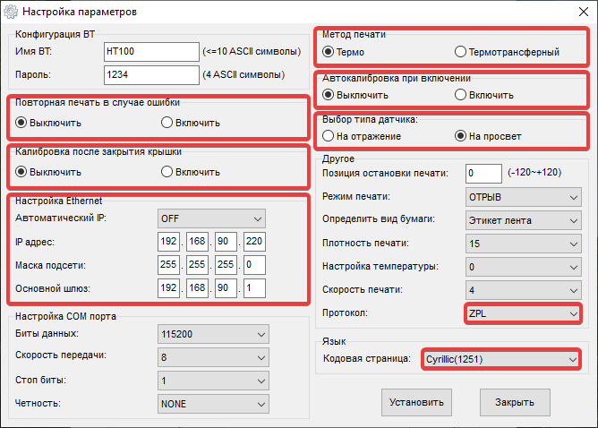Click first octet of Маска подсети

pos(168,265)
